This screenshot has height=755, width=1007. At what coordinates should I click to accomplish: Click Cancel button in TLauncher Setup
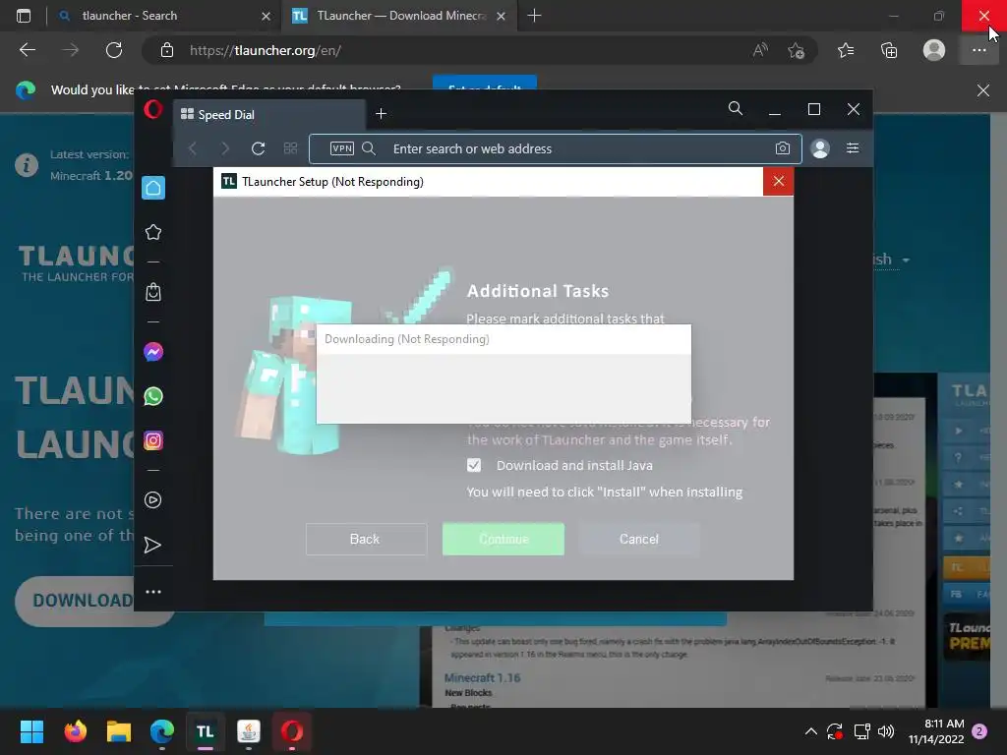(x=639, y=540)
